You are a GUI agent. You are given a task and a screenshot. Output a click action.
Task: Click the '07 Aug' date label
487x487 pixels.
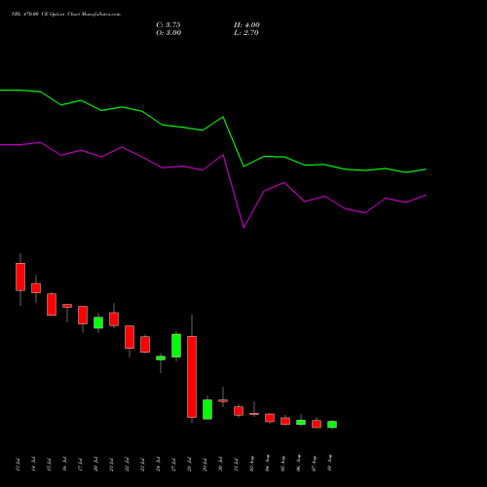coord(314,464)
